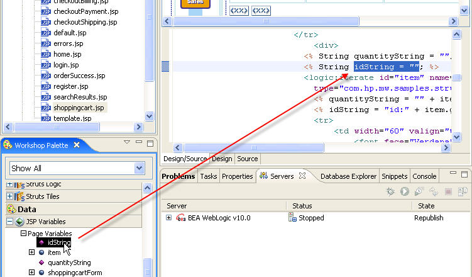The image size is (472, 277).
Task: Maximize the Workshop Palette panel
Action: click(150, 143)
